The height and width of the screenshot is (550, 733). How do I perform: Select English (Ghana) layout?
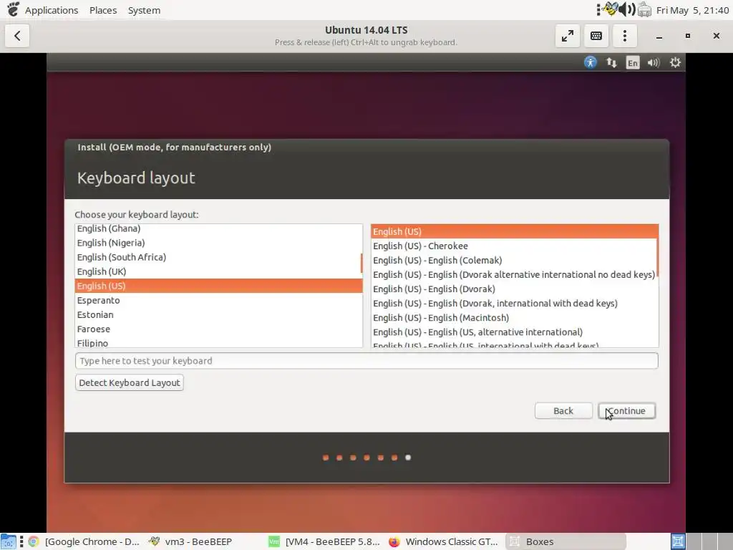pos(218,228)
